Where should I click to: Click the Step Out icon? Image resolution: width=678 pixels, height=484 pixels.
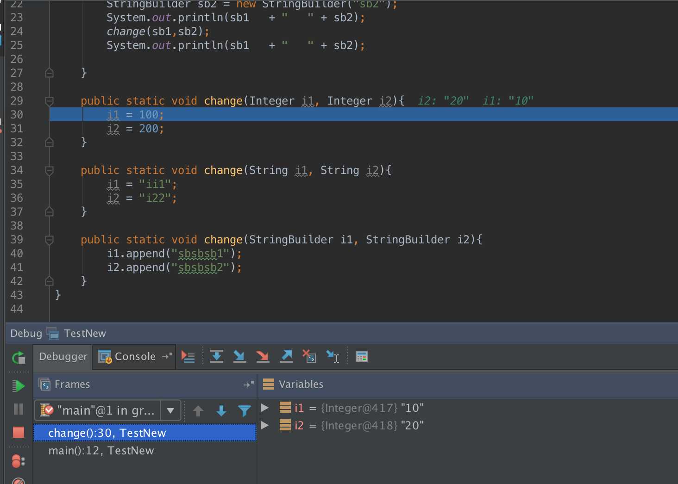pos(286,356)
